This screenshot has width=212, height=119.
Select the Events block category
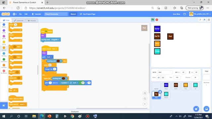[x=4, y=43]
